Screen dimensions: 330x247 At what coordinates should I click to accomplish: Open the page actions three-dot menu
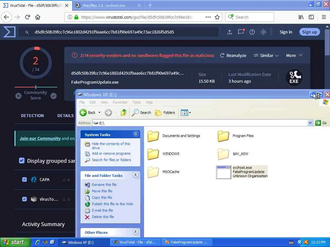click(x=208, y=17)
